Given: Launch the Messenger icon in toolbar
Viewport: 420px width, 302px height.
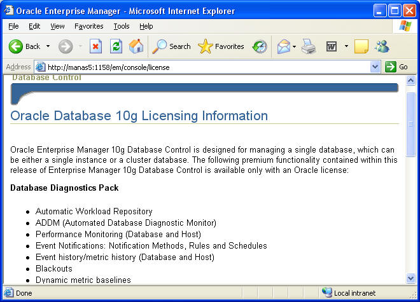Looking at the screenshot, I should point(382,46).
